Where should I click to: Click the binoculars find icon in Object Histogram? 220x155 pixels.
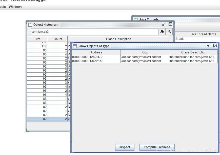coord(162,32)
